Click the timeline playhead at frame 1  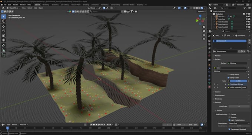click(x=7, y=128)
